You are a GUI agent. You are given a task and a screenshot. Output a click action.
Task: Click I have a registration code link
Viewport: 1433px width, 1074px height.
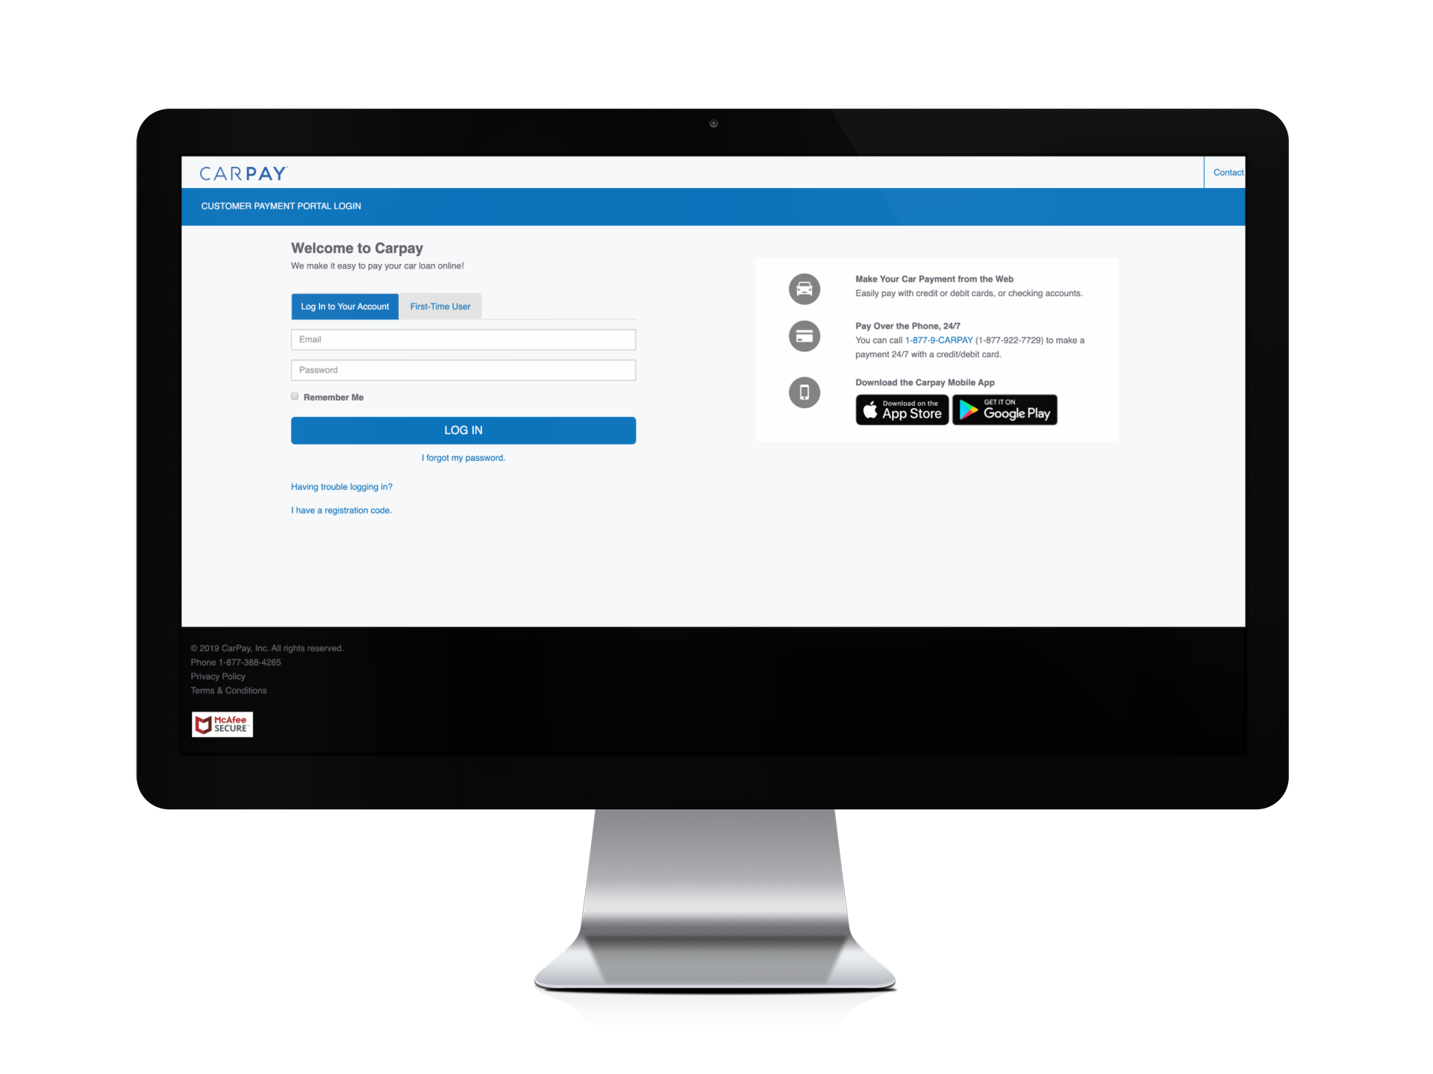coord(341,510)
